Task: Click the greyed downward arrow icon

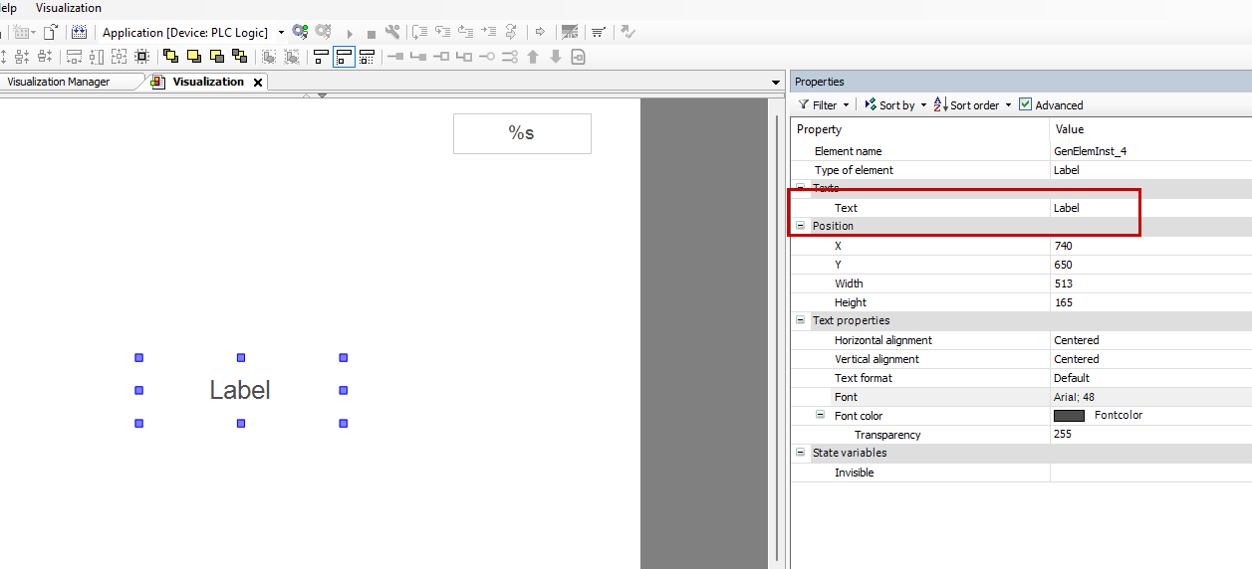Action: 556,57
